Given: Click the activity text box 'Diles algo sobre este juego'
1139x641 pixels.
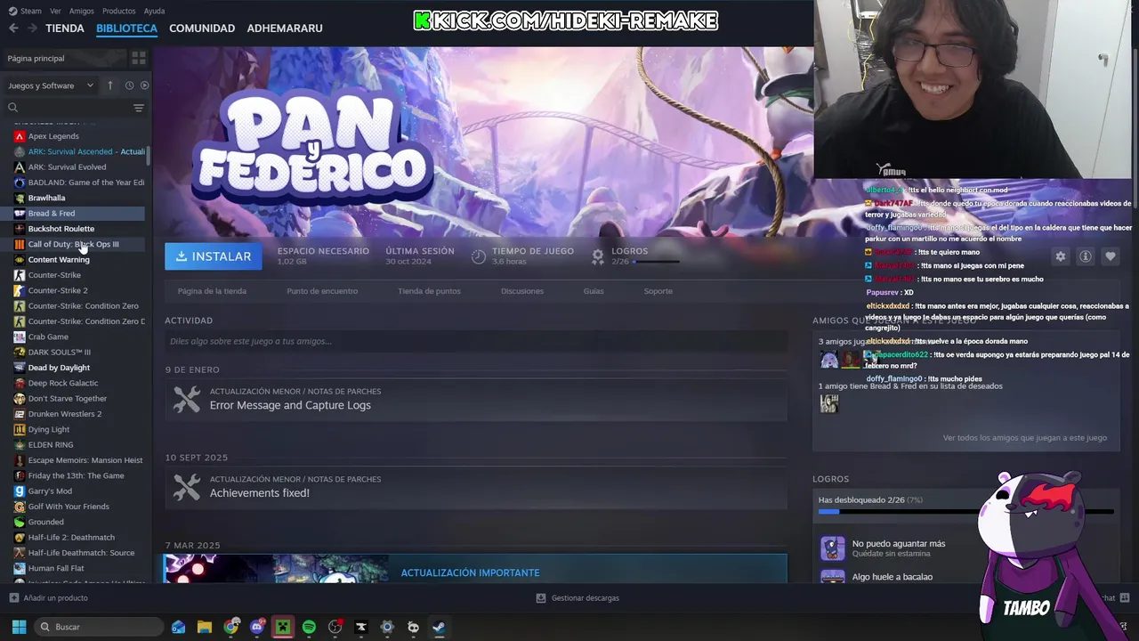Looking at the screenshot, I should [x=476, y=341].
